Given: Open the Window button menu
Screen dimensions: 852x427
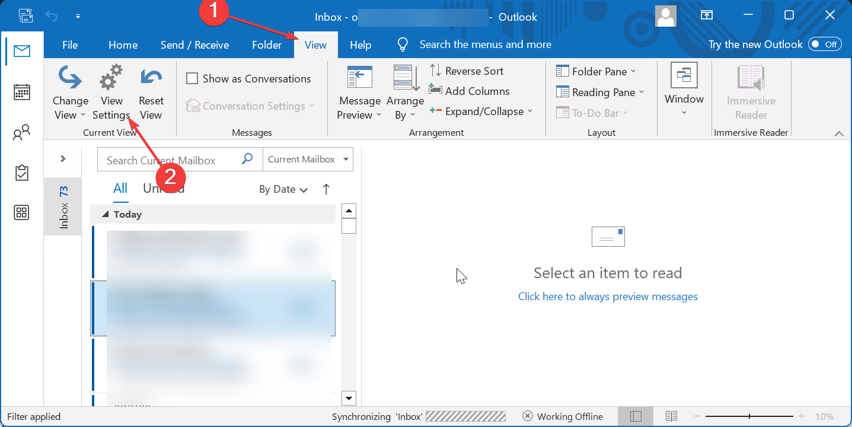Looking at the screenshot, I should (x=684, y=90).
